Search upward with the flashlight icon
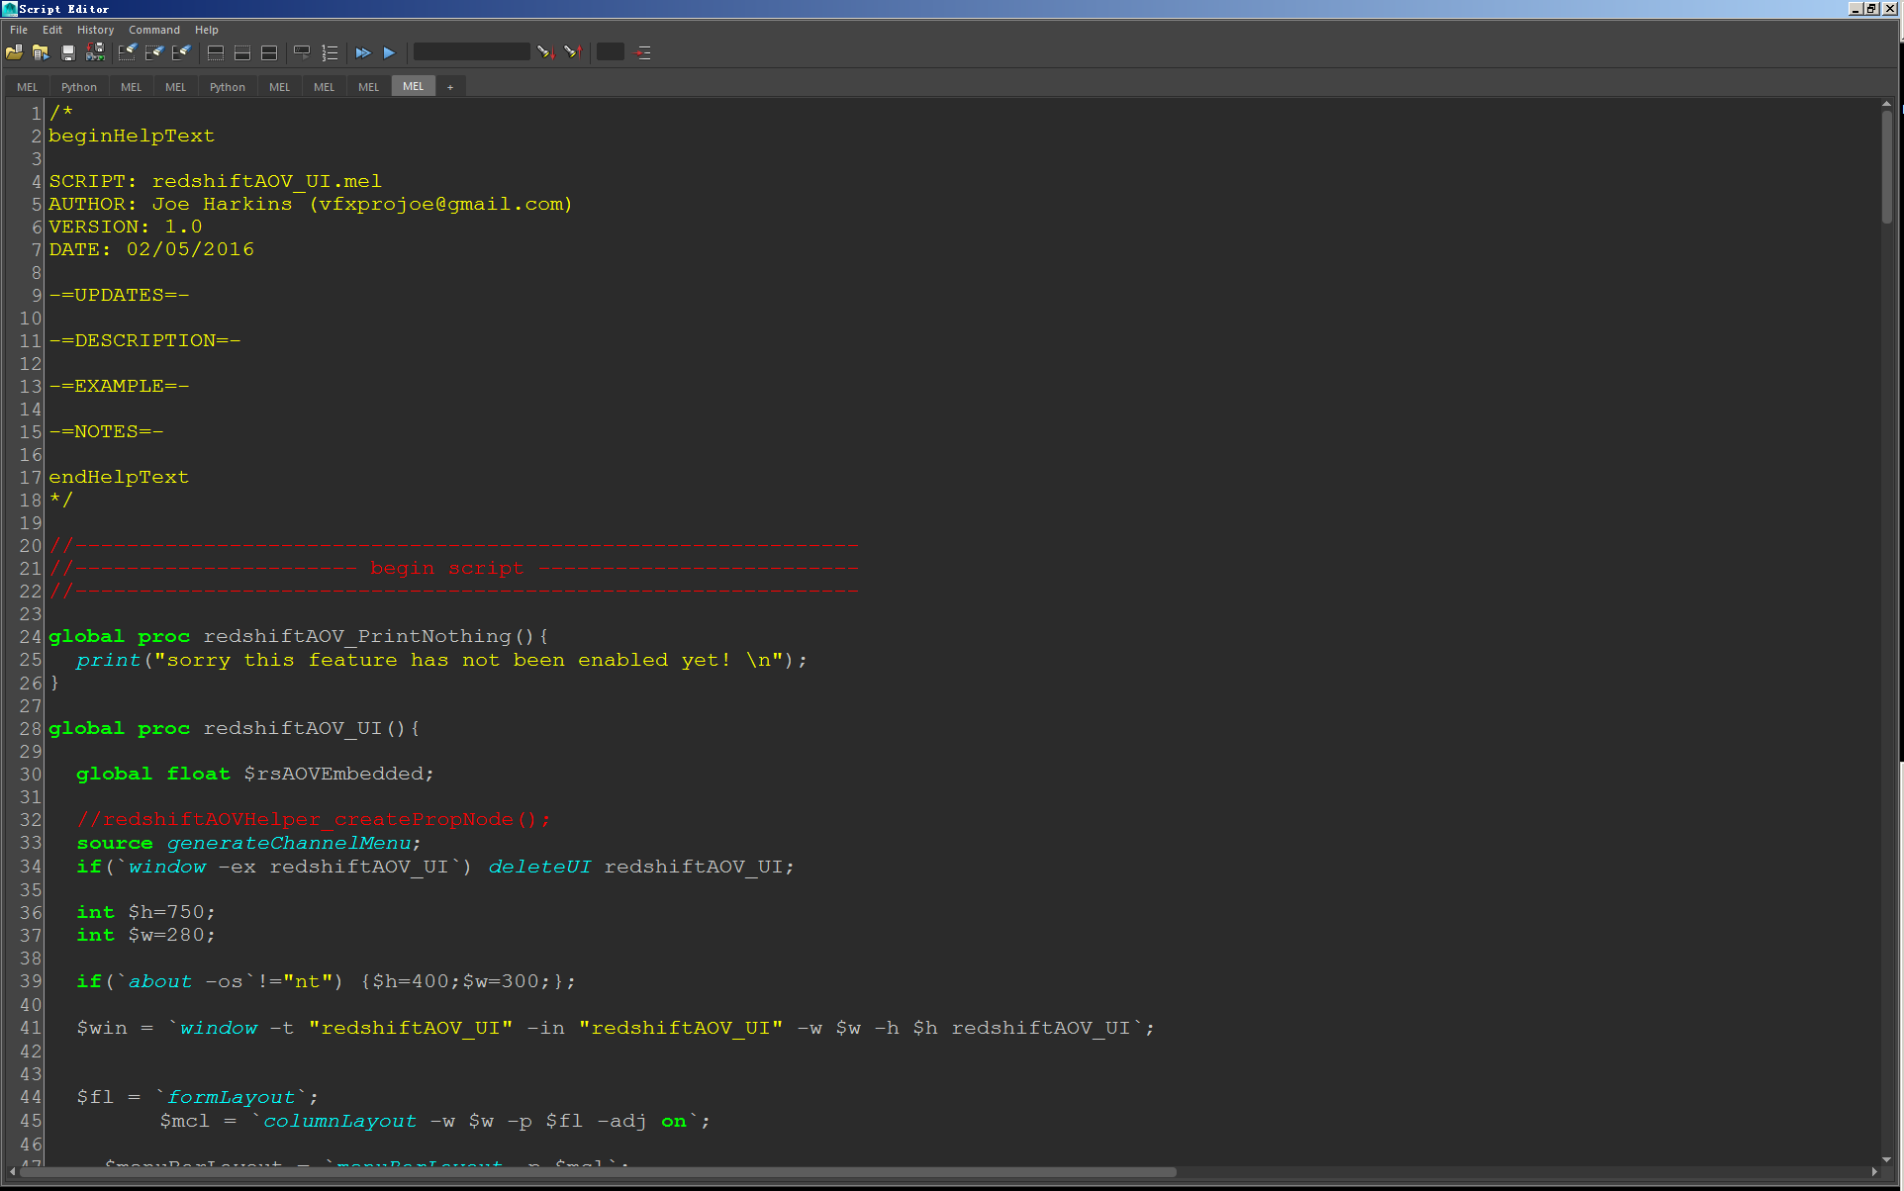 (x=573, y=52)
